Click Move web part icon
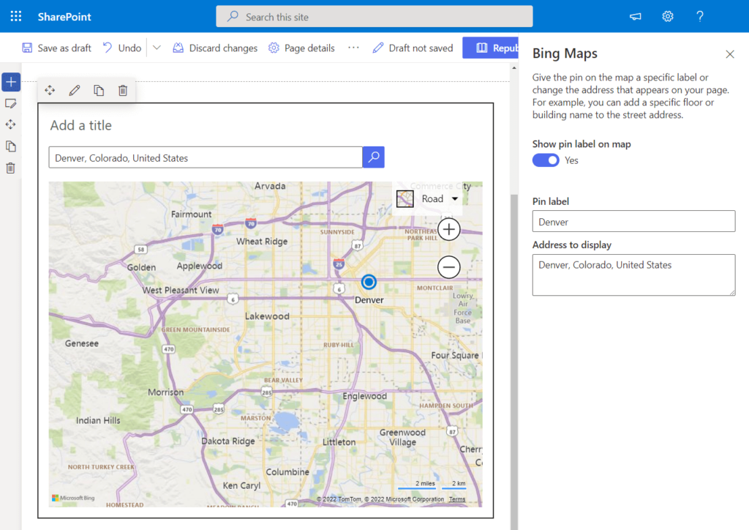The height and width of the screenshot is (530, 749). (x=50, y=90)
